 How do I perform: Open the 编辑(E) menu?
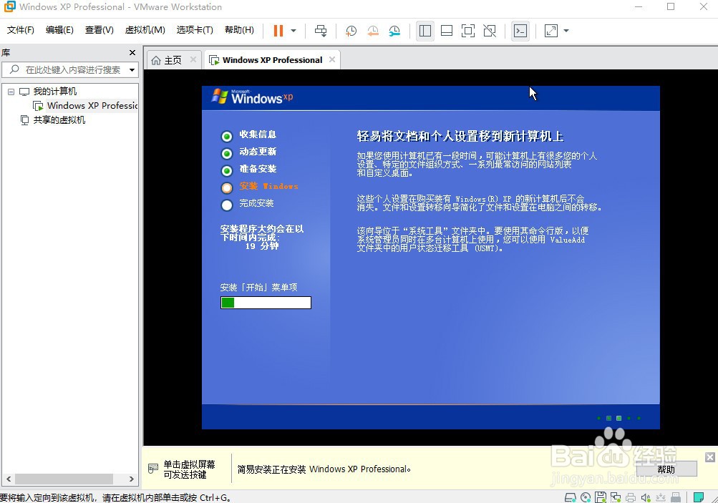coord(59,30)
